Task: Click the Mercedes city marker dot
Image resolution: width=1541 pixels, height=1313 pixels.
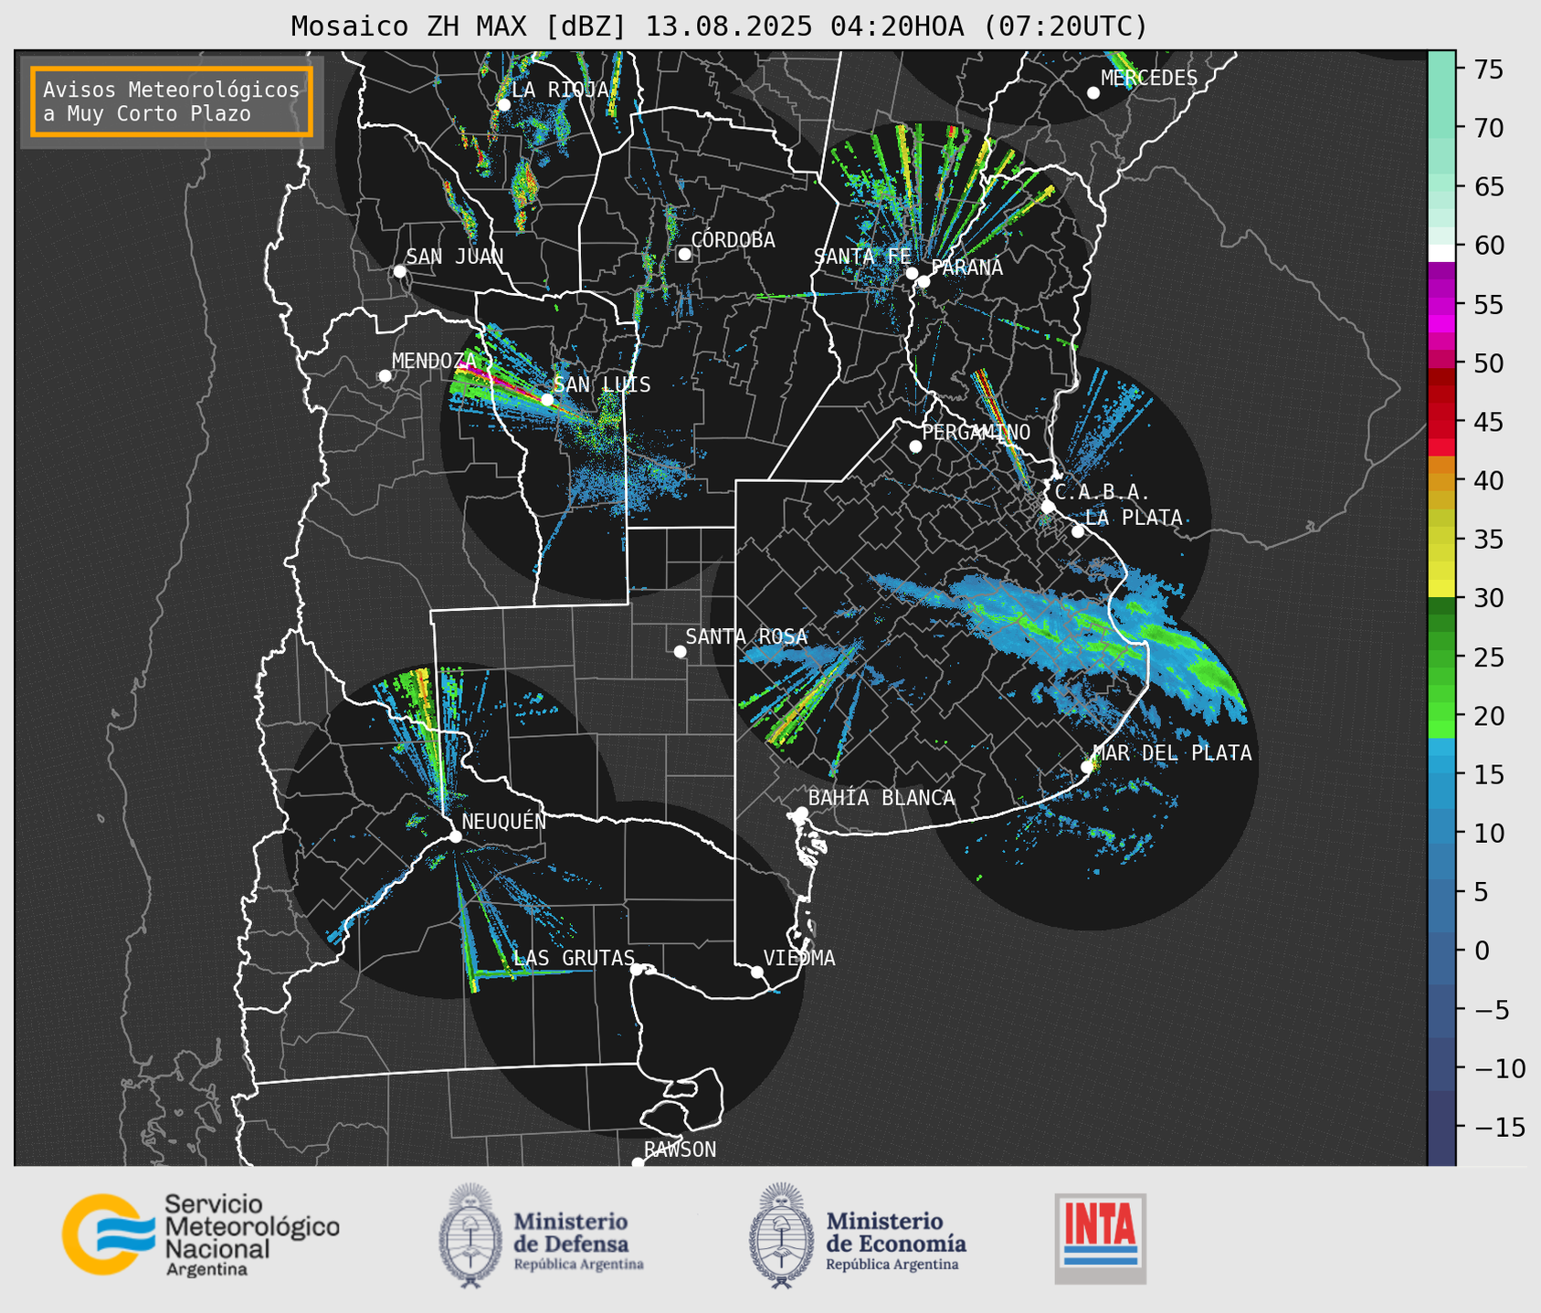Action: (x=1093, y=93)
